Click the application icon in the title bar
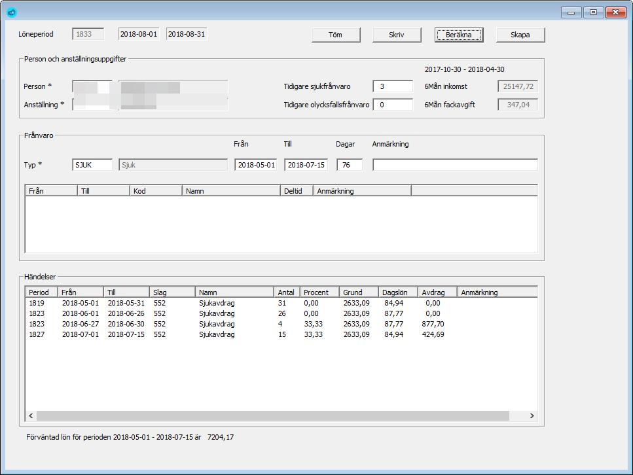Screen dimensions: 633x475 (x=11, y=12)
